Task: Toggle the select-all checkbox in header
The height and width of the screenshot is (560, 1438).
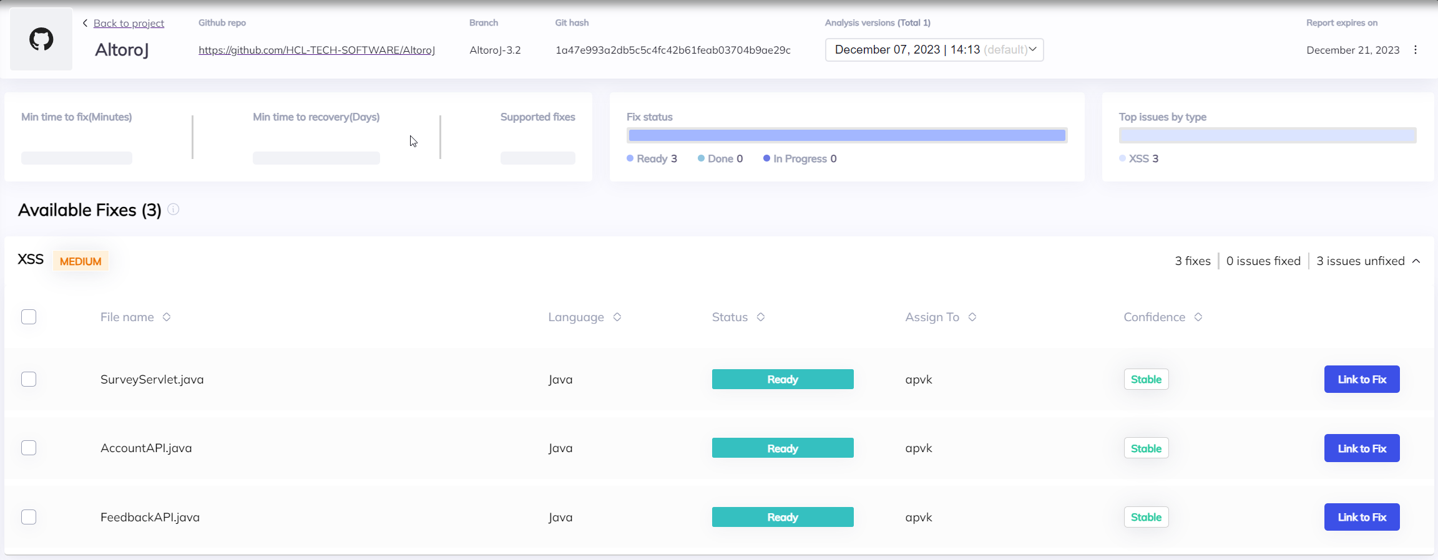Action: (29, 317)
